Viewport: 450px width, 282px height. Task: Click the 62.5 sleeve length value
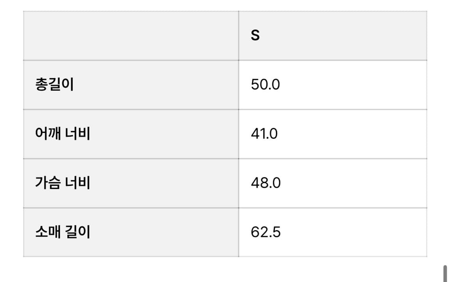pos(266,232)
